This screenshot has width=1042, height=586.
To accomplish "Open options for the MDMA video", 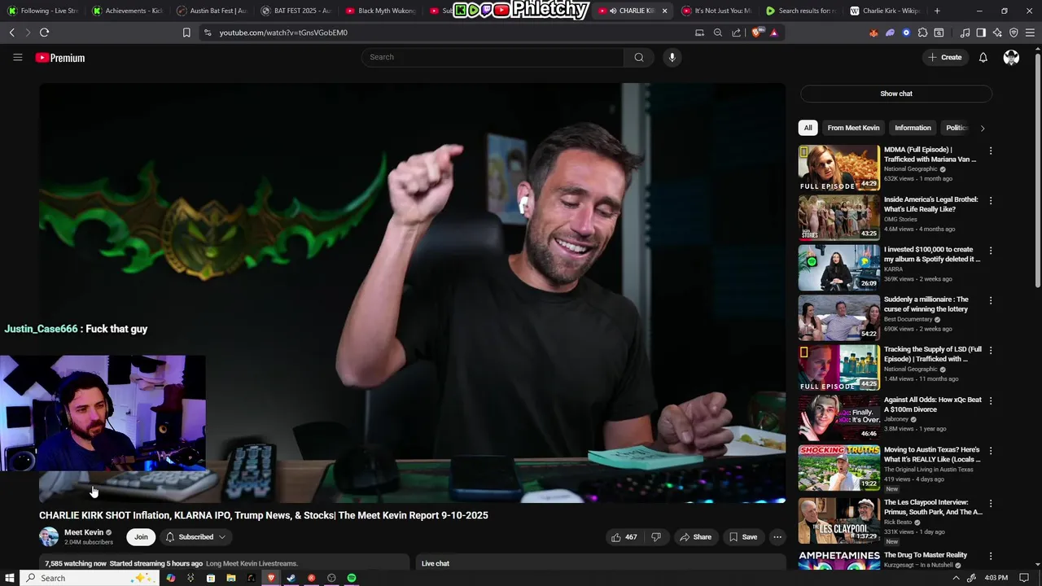I will (991, 151).
